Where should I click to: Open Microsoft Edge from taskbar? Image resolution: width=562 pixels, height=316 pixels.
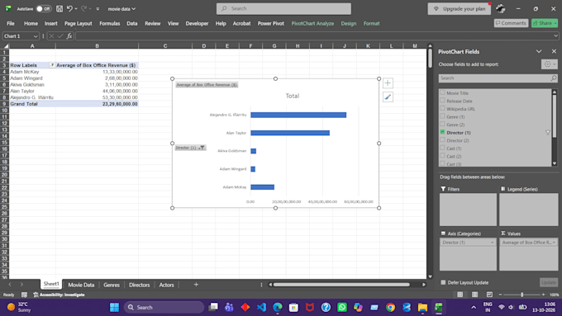tap(278, 307)
